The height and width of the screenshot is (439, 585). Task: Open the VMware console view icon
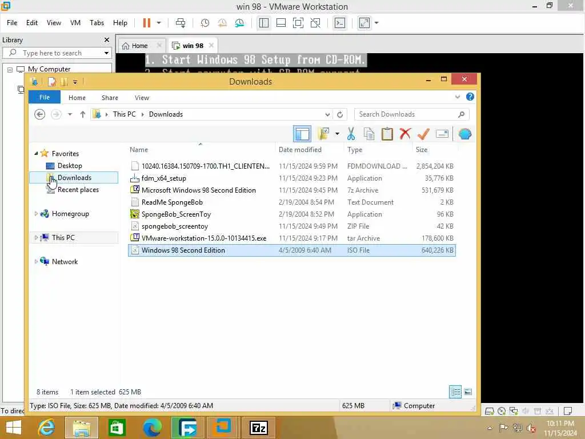pyautogui.click(x=340, y=23)
